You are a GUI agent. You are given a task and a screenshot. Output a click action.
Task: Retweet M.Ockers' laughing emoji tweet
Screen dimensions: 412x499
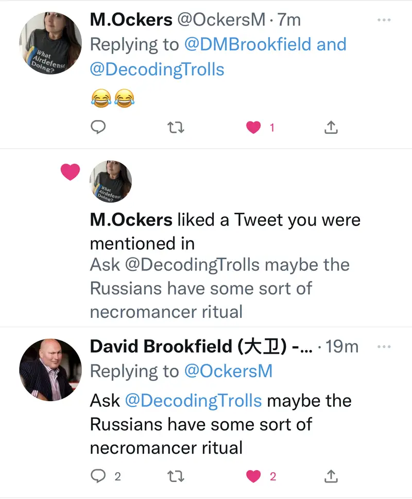(176, 127)
